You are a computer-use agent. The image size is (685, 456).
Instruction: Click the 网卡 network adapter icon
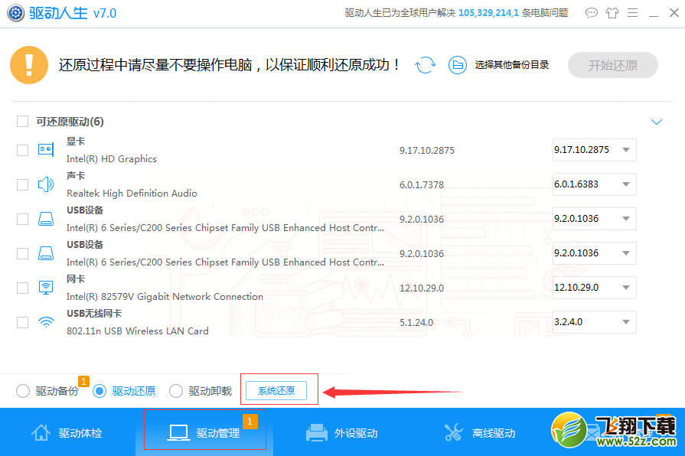click(46, 288)
